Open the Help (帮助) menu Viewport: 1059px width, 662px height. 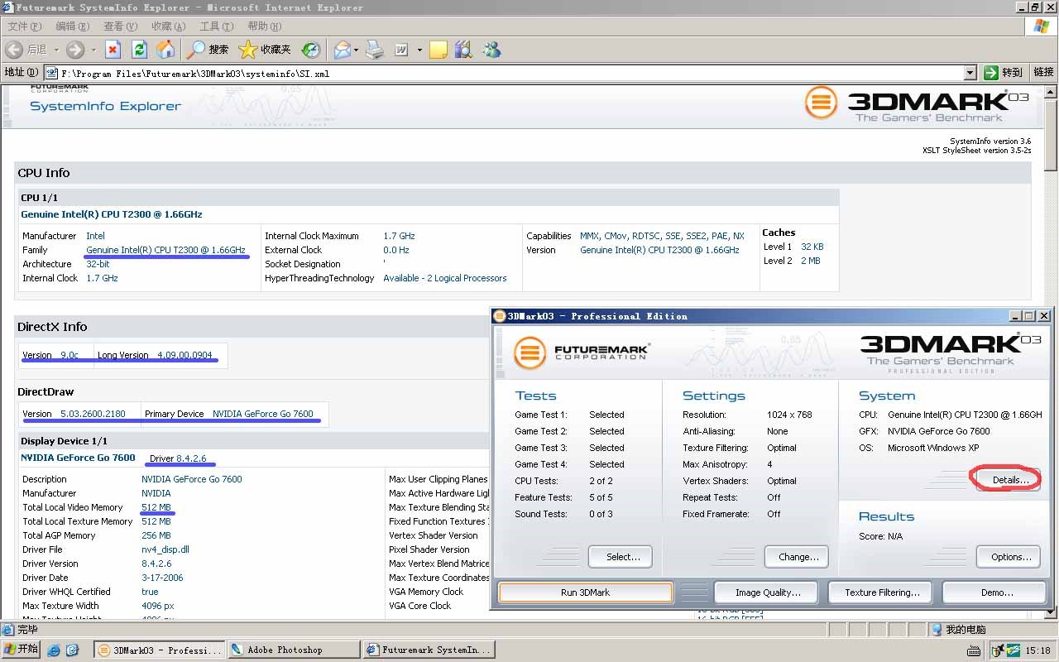pyautogui.click(x=264, y=26)
